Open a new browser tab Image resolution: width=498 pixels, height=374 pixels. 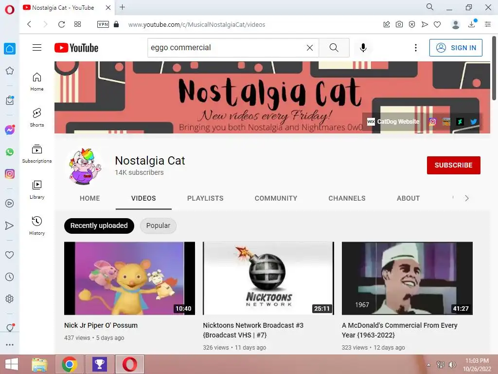point(122,7)
